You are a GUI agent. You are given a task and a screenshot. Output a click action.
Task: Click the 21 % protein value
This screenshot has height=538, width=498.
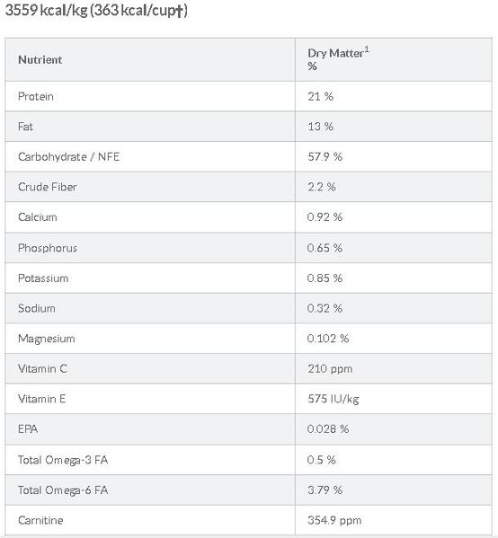pos(320,96)
